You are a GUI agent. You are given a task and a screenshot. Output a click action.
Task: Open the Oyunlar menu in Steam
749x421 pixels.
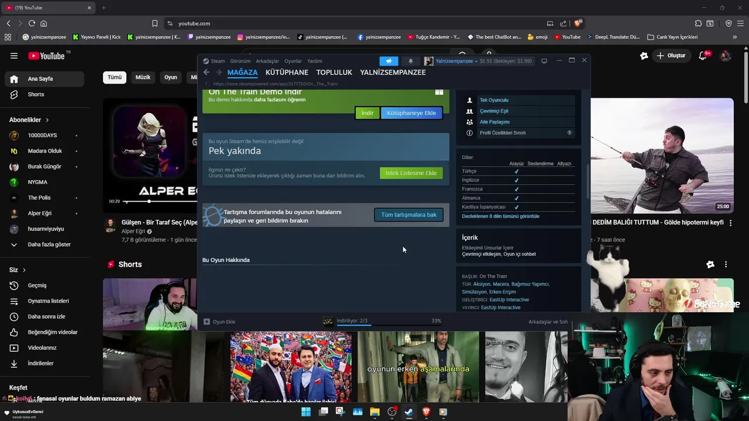click(293, 61)
